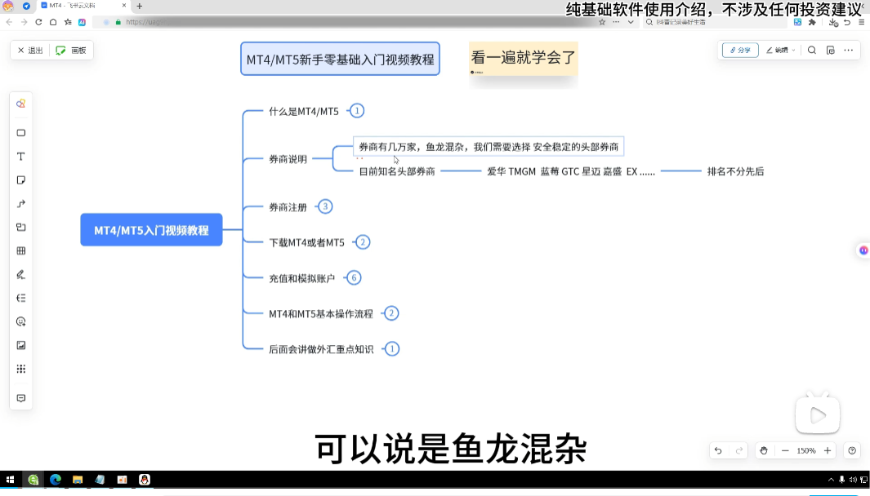Screen dimensions: 870x496
Task: Open the help question mark button
Action: [852, 450]
